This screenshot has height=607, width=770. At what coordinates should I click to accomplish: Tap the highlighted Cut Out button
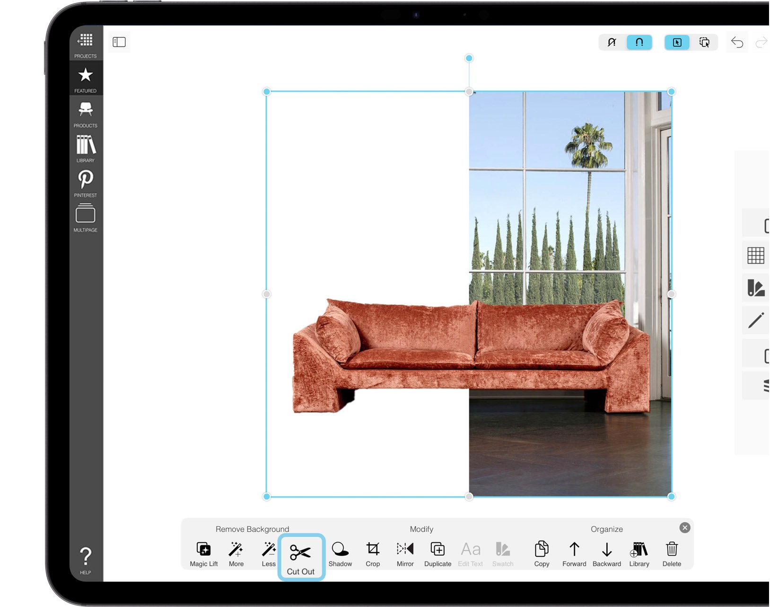301,554
